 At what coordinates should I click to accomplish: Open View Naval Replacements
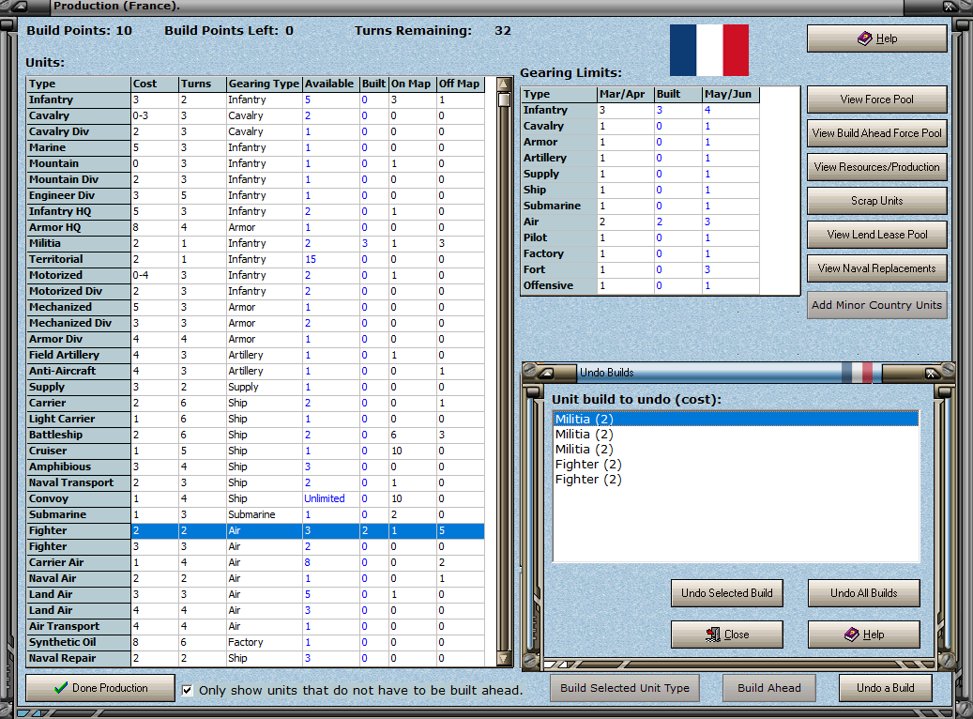[876, 268]
